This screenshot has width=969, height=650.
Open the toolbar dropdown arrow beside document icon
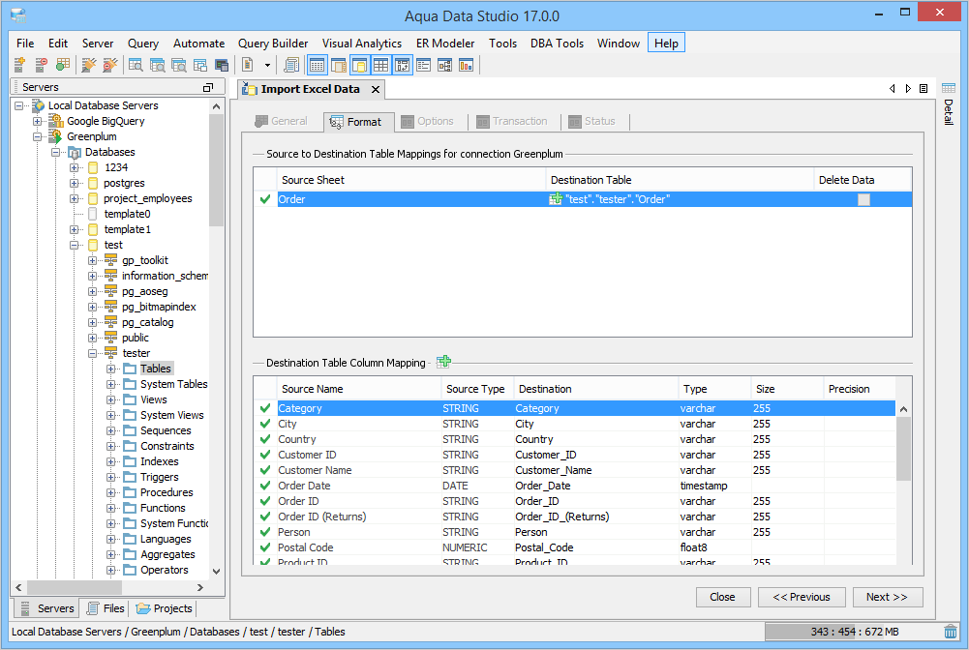pyautogui.click(x=267, y=65)
